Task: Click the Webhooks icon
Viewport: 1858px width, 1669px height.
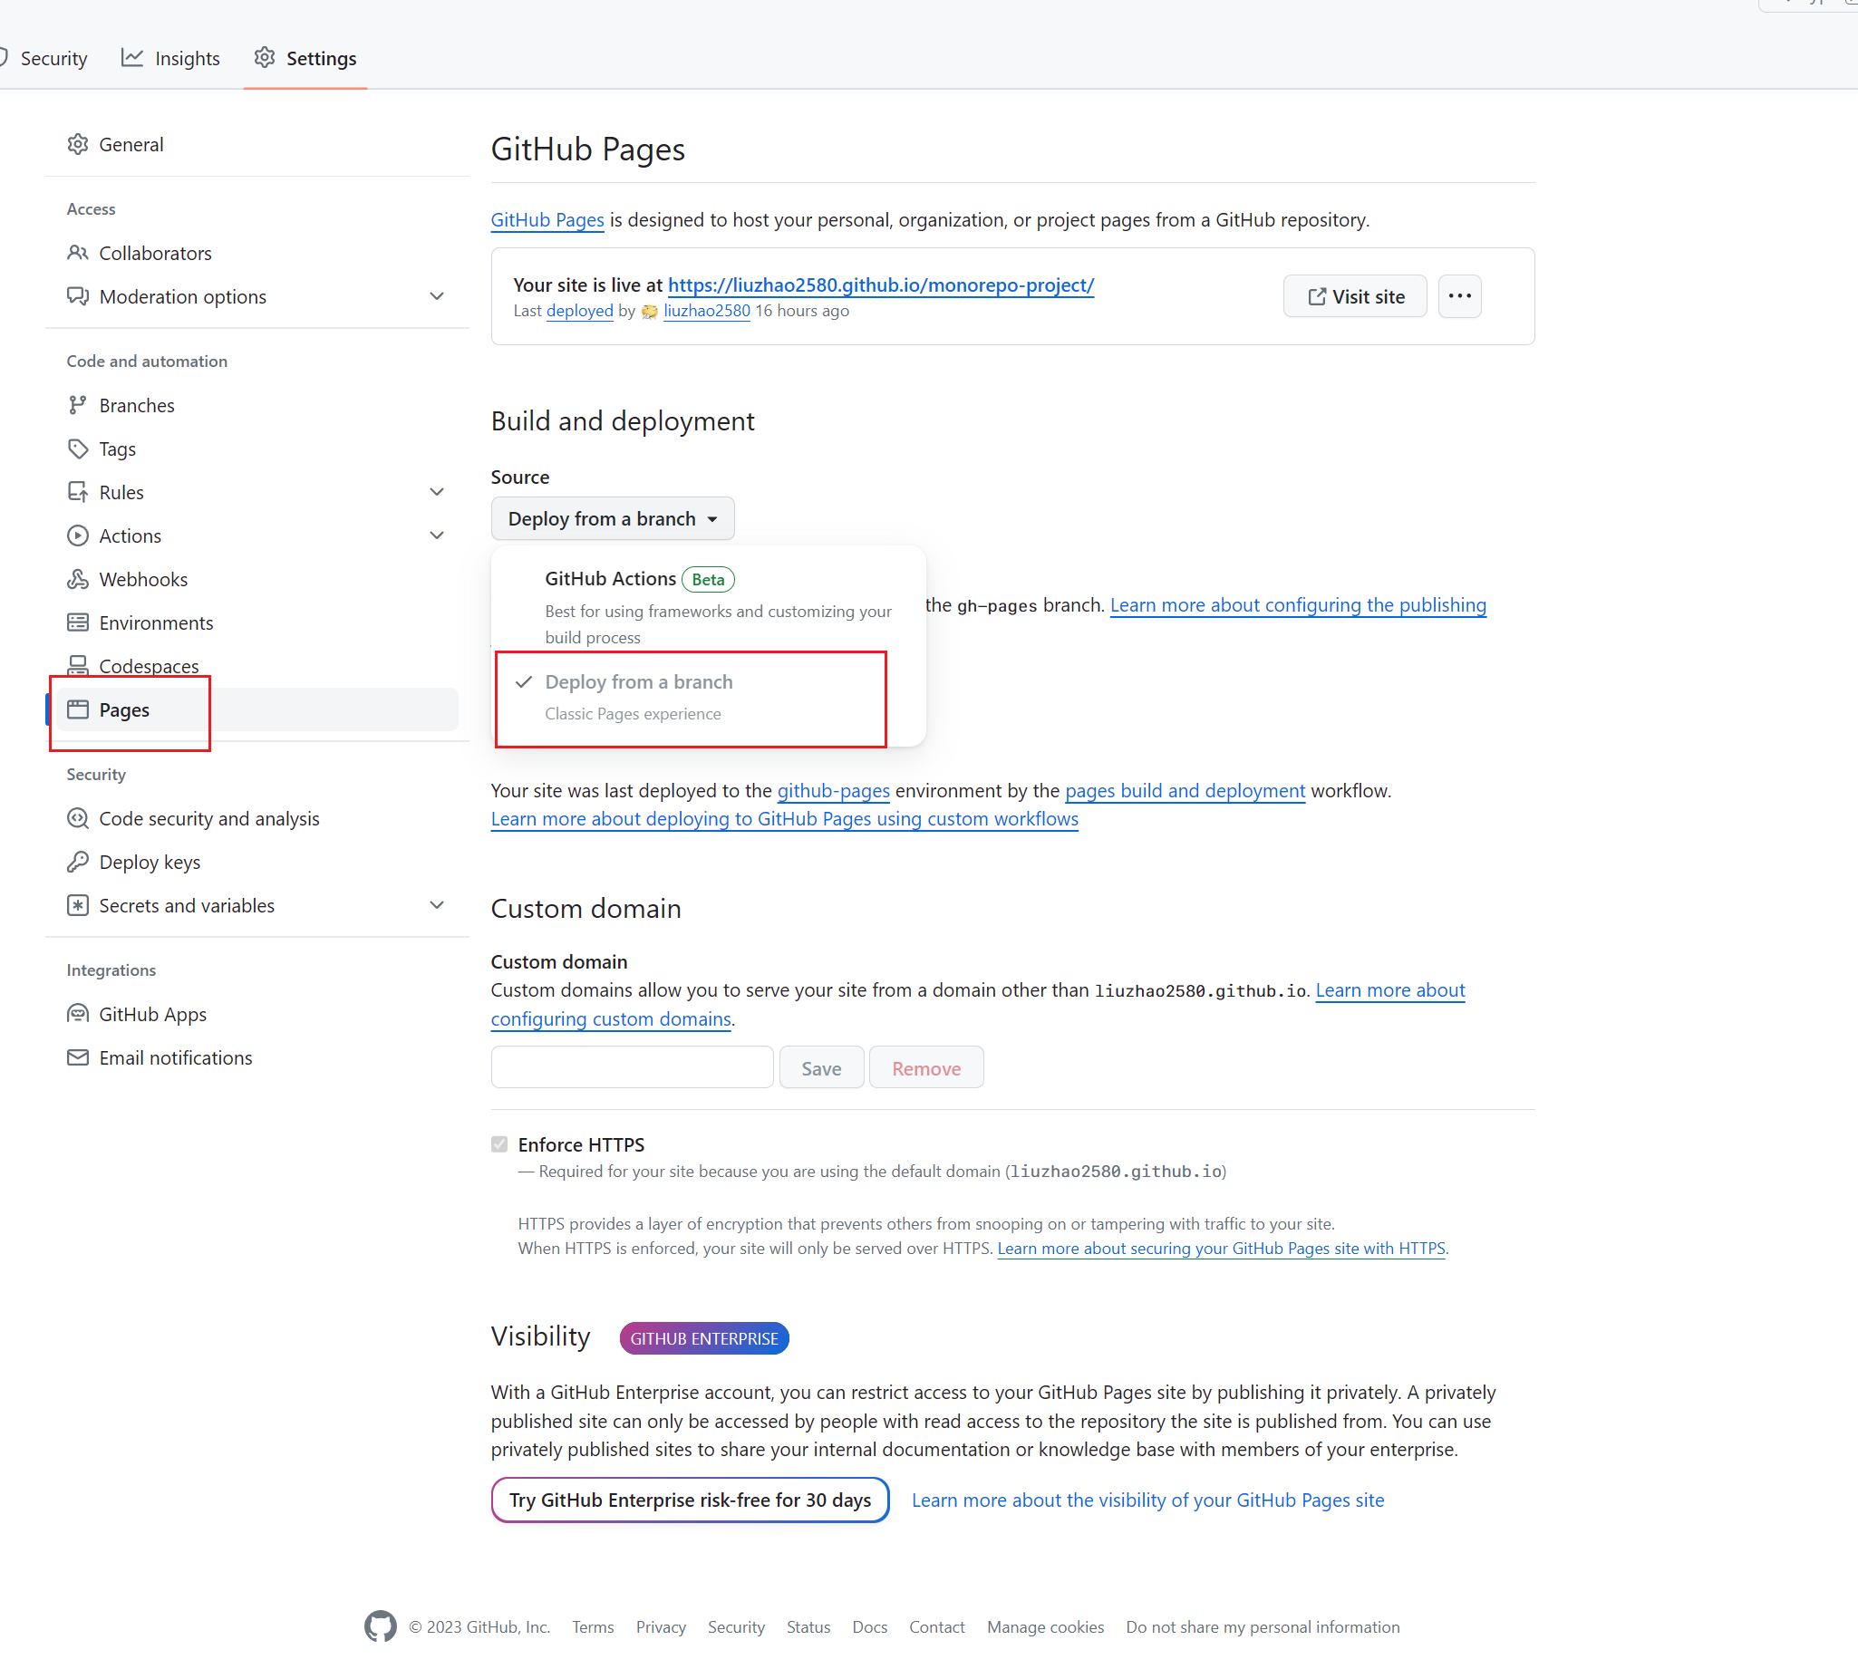Action: [78, 579]
